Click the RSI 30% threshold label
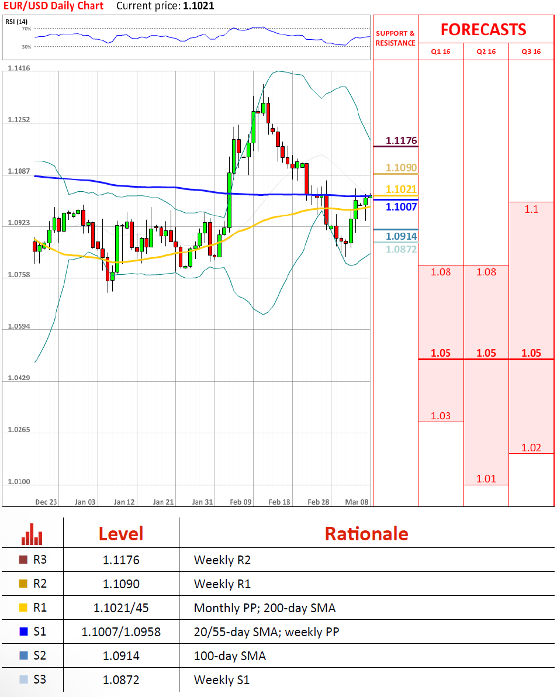The image size is (557, 697). point(27,47)
